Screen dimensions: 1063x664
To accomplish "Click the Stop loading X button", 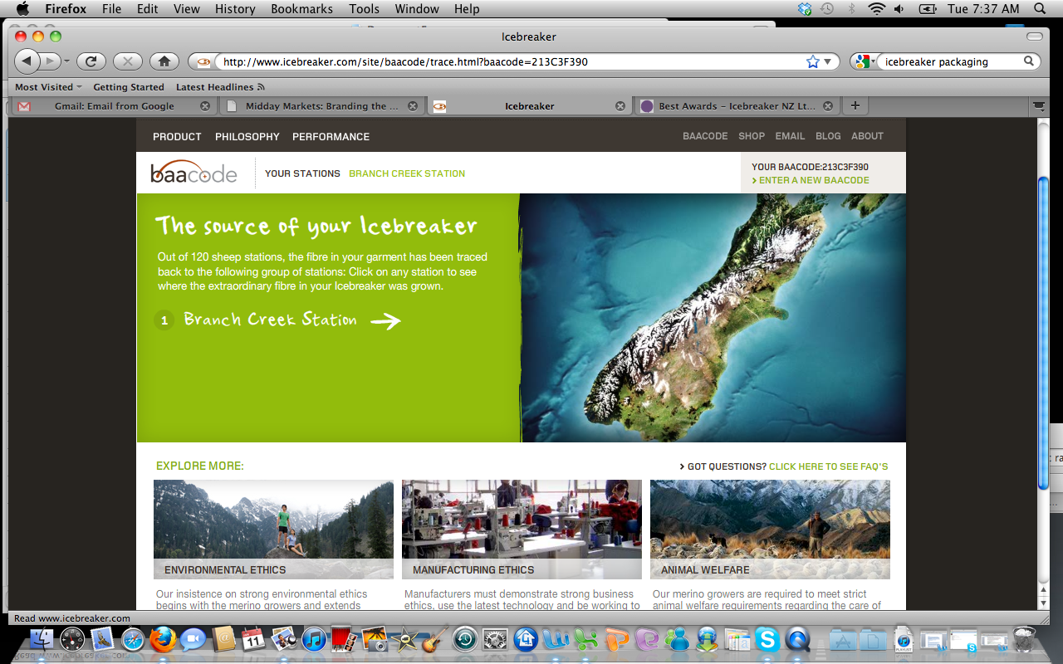I will 128,61.
